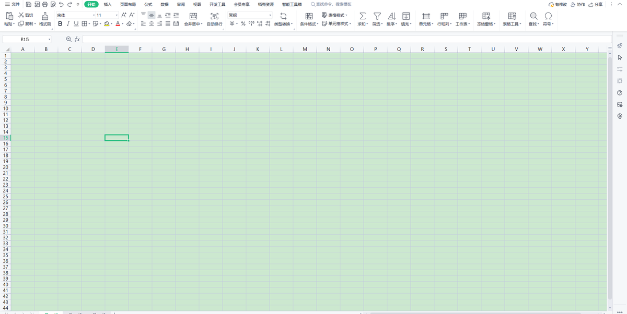627x314 pixels.
Task: Click the 表格工具 table tools button
Action: click(x=512, y=19)
